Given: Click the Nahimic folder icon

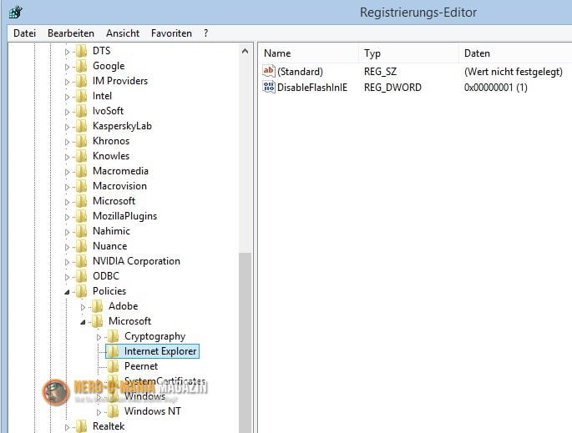Looking at the screenshot, I should point(82,231).
